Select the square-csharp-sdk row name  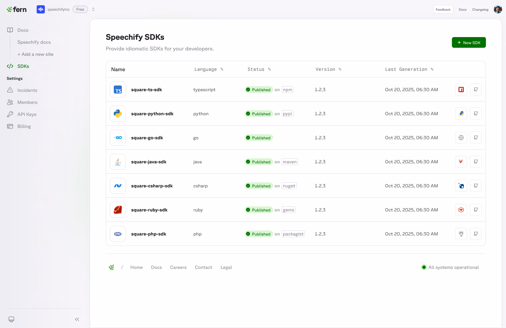coord(152,186)
